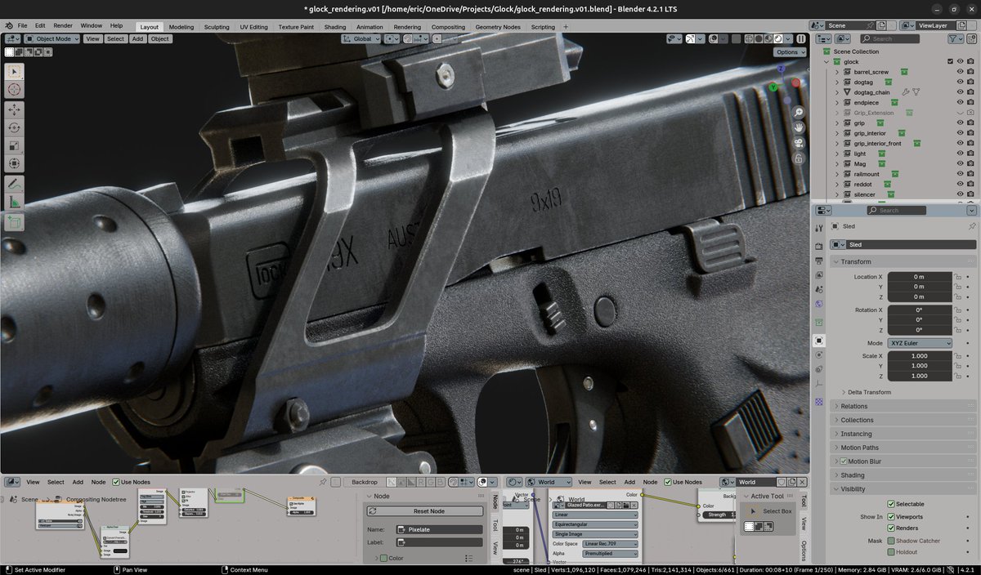Viewport: 981px width, 575px height.
Task: Collapse the glock collection
Action: click(x=826, y=61)
